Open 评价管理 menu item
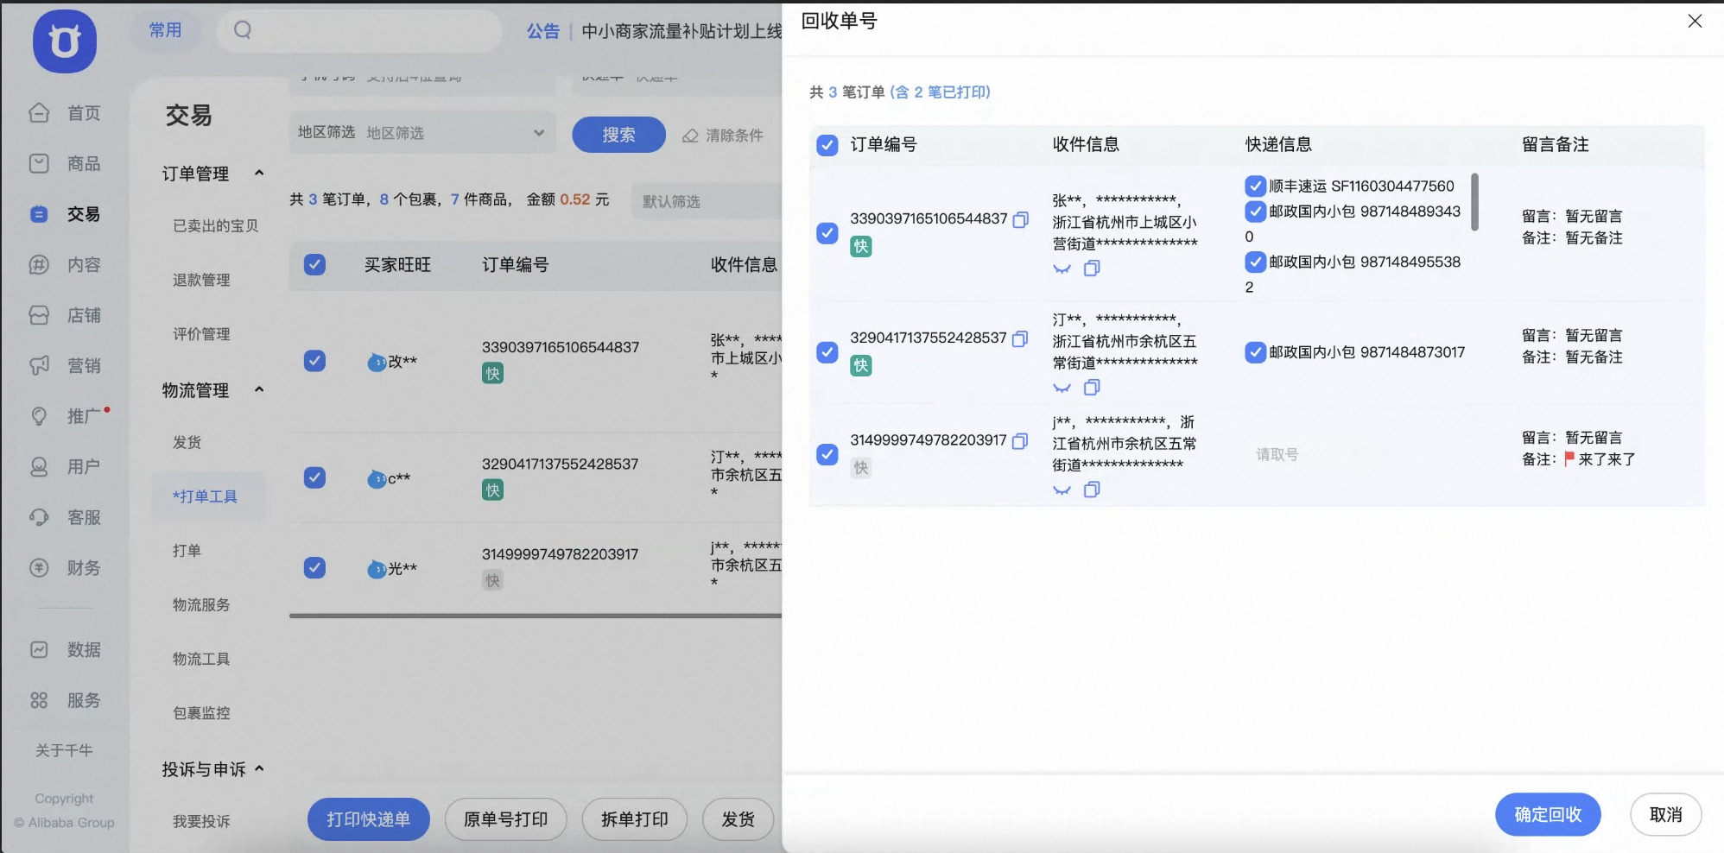Viewport: 1724px width, 853px height. tap(201, 334)
